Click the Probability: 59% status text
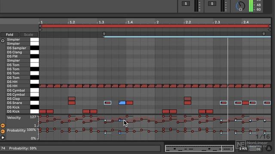The image size is (275, 154). pyautogui.click(x=23, y=148)
